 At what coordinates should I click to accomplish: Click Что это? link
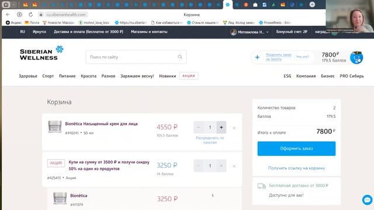coord(302,57)
